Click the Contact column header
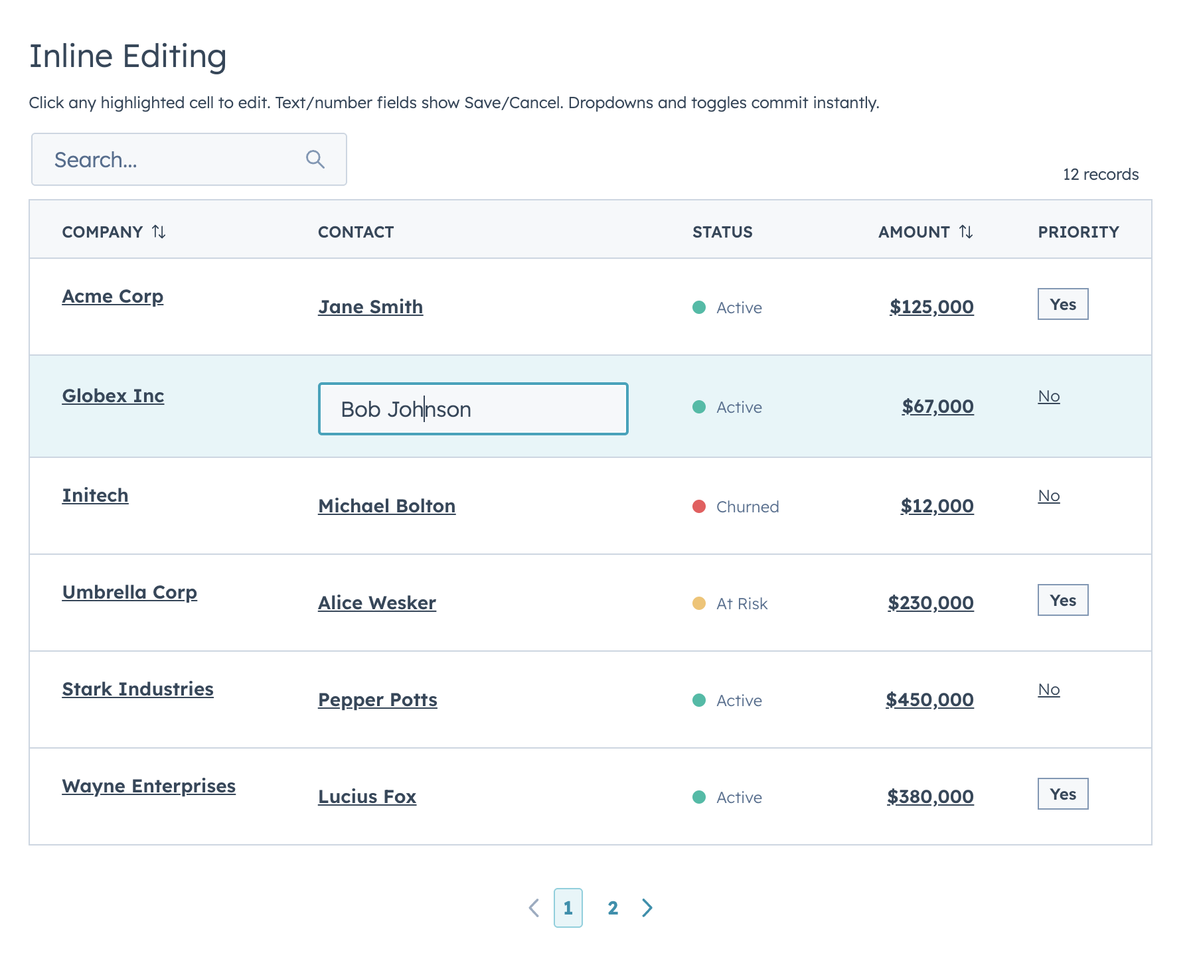This screenshot has width=1195, height=953. click(x=356, y=232)
